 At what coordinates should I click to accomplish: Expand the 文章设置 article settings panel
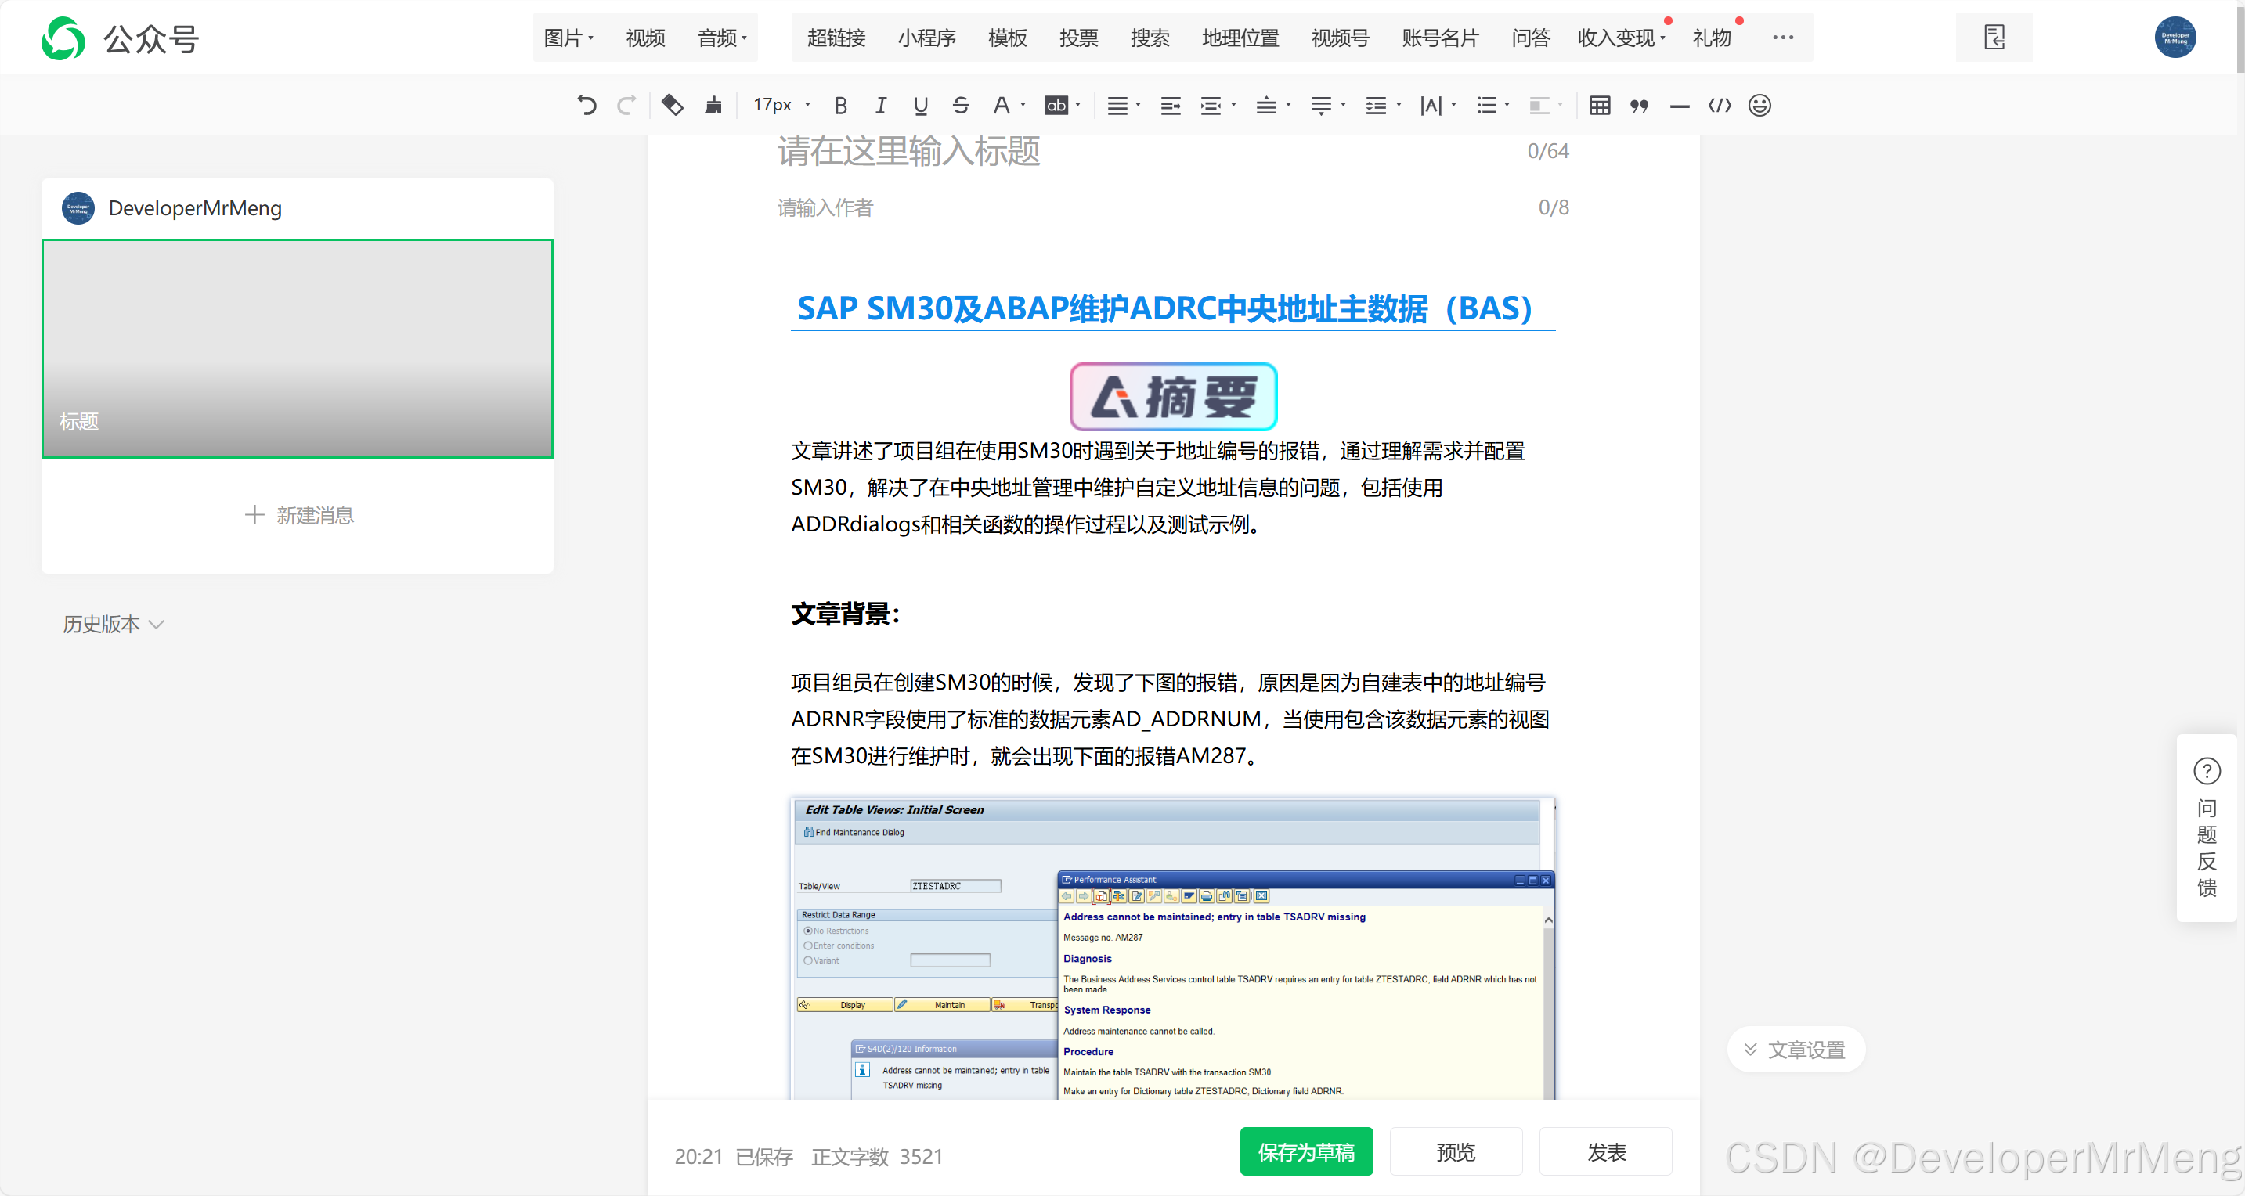[1796, 1050]
